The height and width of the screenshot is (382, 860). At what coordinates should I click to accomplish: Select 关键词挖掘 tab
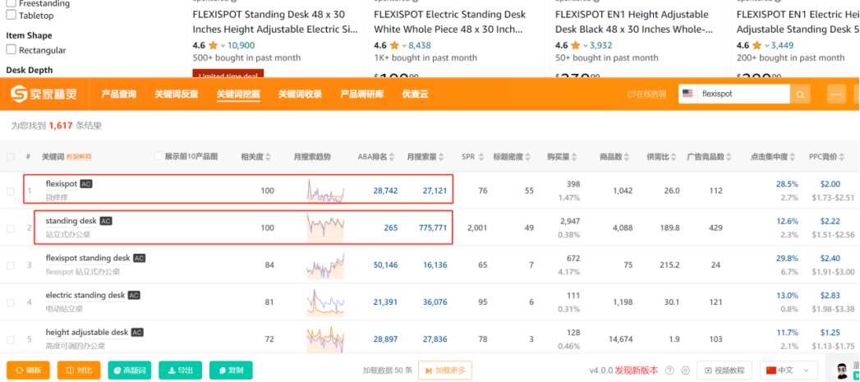click(x=238, y=94)
